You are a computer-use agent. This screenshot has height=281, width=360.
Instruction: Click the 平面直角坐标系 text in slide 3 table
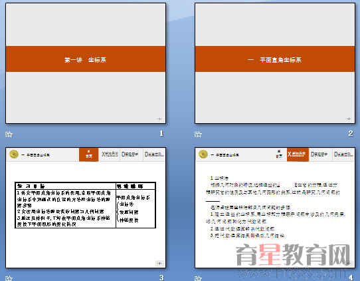133,198
